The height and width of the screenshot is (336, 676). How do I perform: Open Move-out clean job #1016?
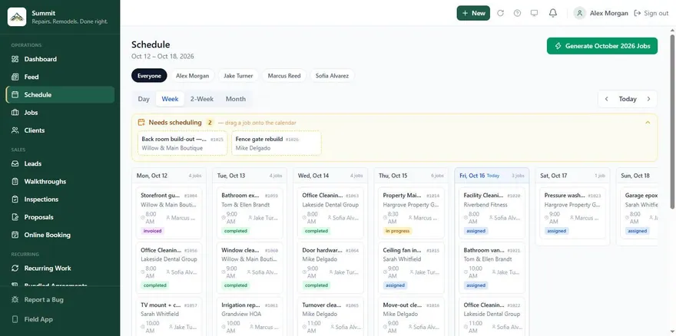411,316
